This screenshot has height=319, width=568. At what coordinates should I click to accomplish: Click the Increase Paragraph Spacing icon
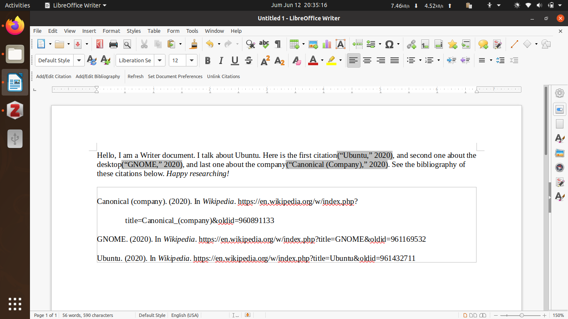[500, 61]
